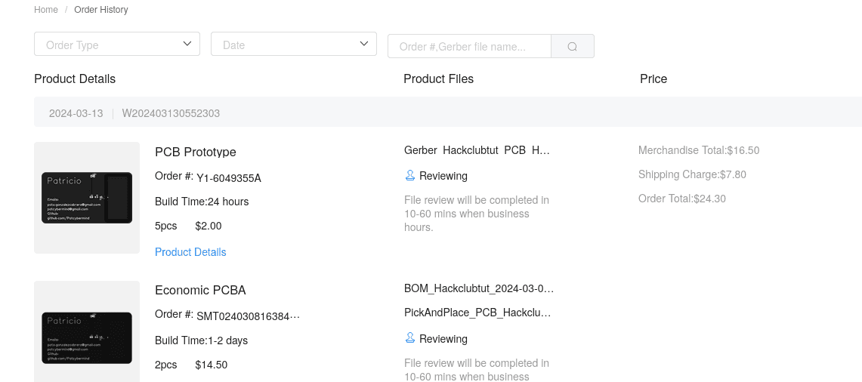
Task: Click the Date dropdown chevron arrow
Action: [364, 44]
